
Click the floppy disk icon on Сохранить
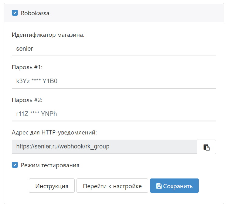click(x=158, y=186)
